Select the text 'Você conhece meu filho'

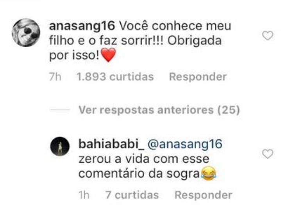(x=140, y=33)
